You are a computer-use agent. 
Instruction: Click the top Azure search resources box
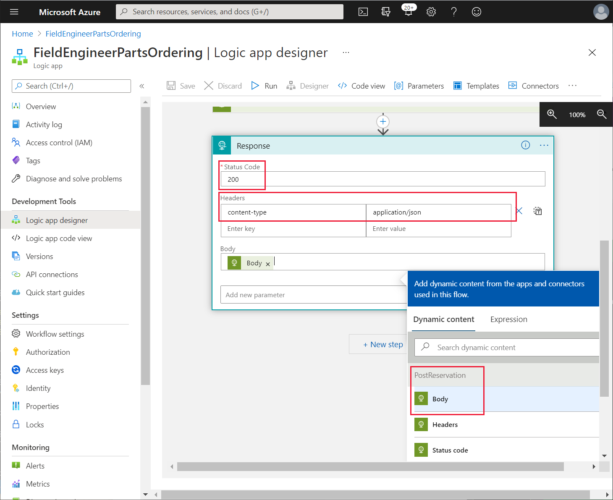(230, 12)
